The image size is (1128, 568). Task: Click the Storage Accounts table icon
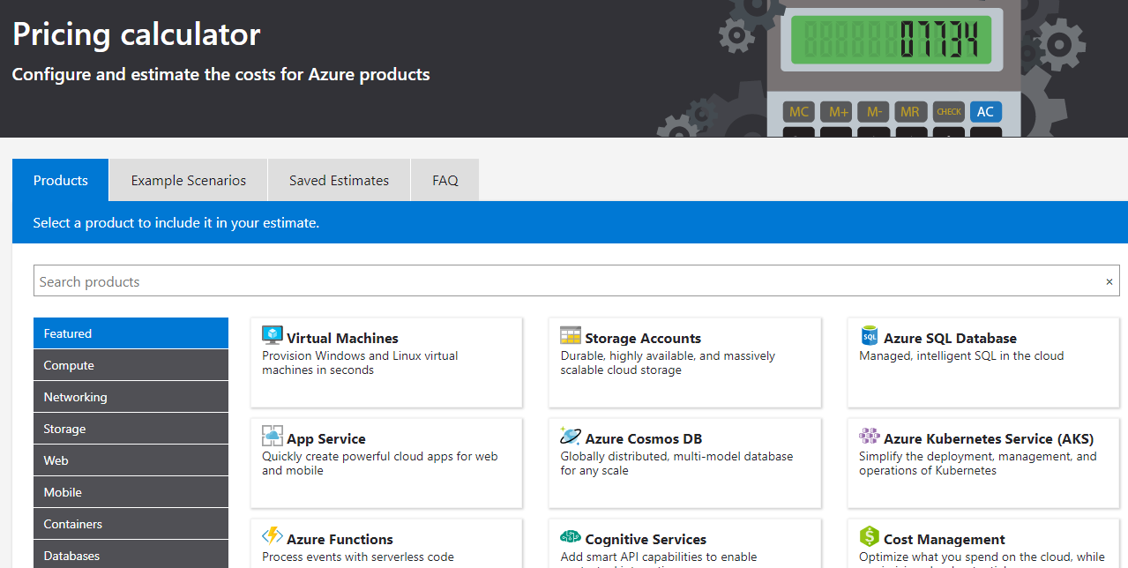(571, 335)
